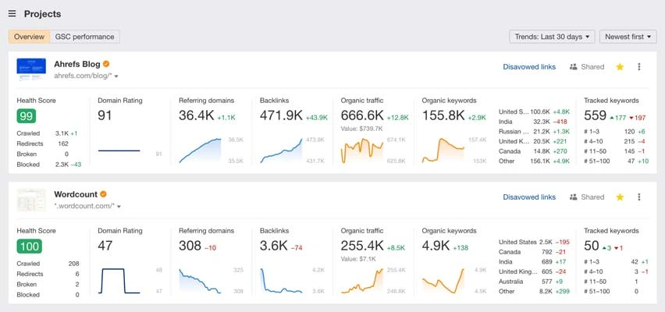Viewport: 665px width, 312px height.
Task: Switch to the Overview tab
Action: click(x=29, y=37)
